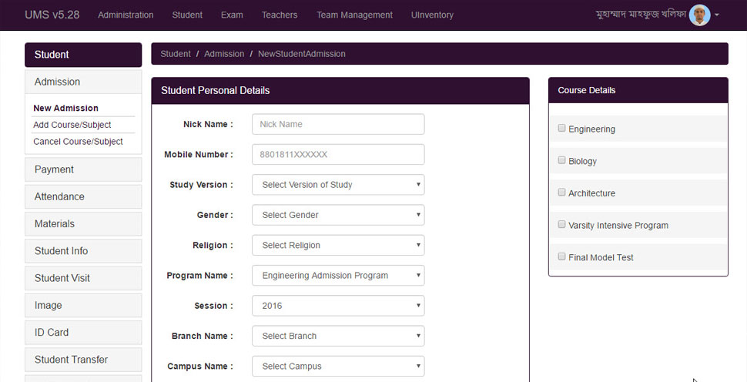This screenshot has width=747, height=382.
Task: Open the Study Version dropdown
Action: (338, 184)
